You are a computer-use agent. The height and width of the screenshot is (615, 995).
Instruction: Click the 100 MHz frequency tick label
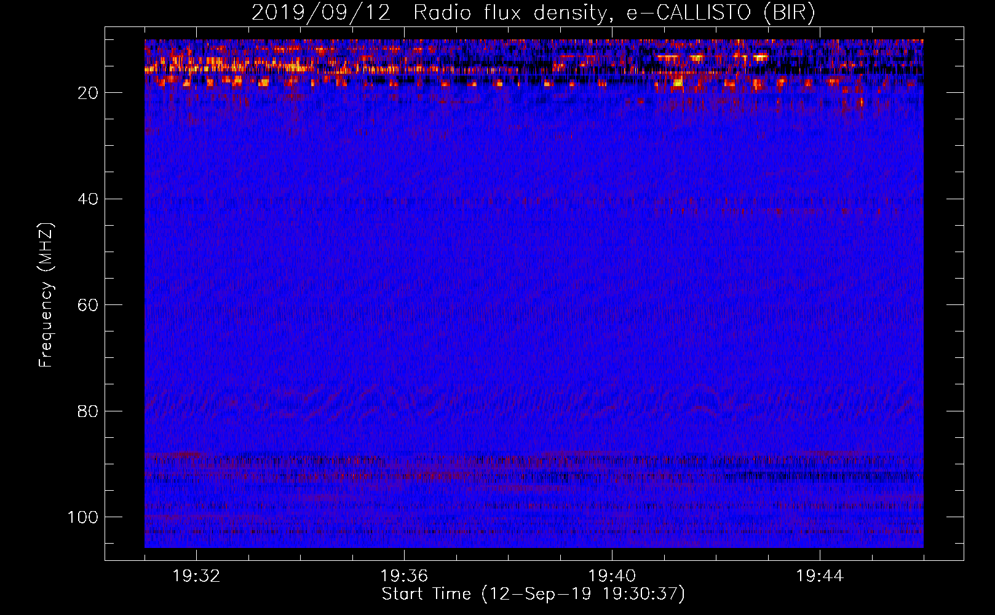pyautogui.click(x=83, y=517)
